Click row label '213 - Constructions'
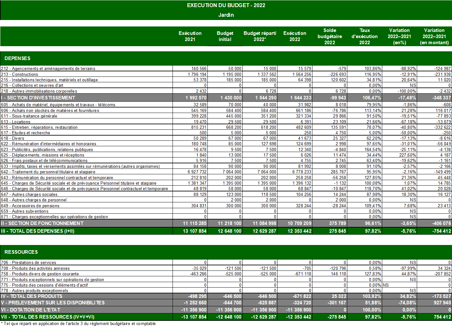The height and width of the screenshot is (326, 452). 19,74
